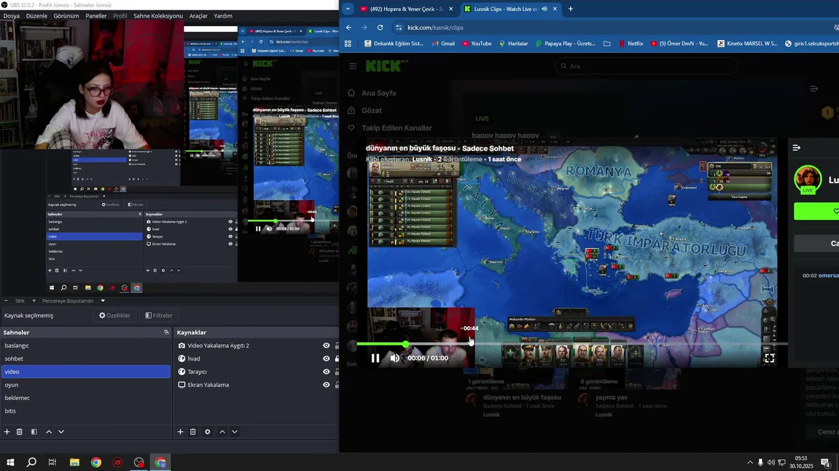Hide the Ekran Yakalama source
The width and height of the screenshot is (839, 471).
[x=326, y=385]
